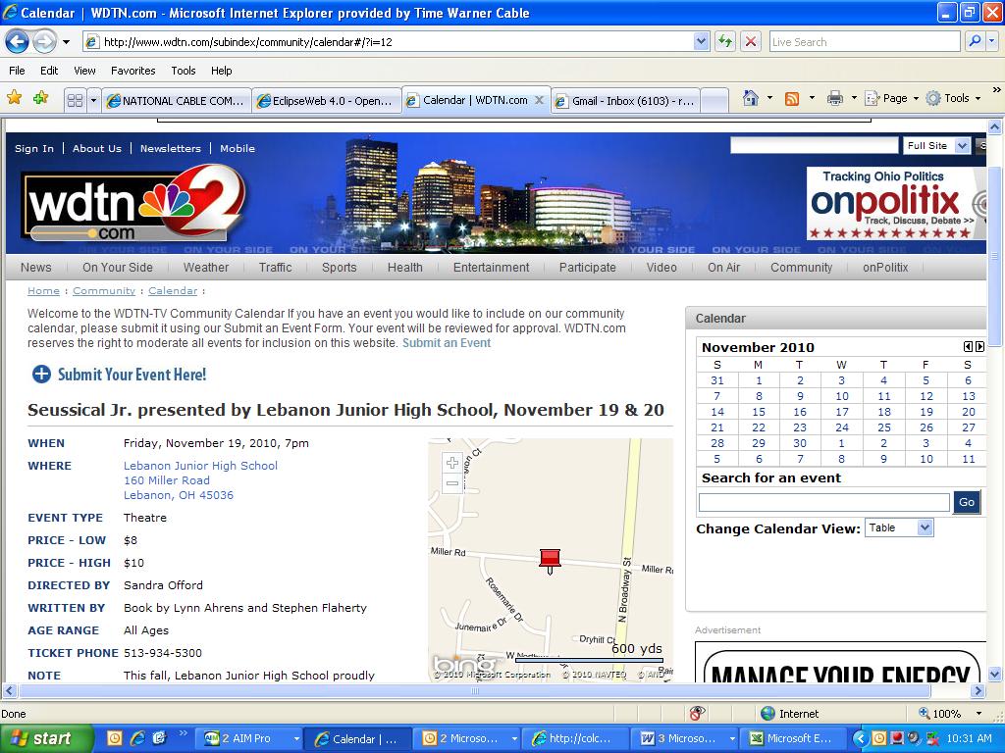Click the event search text field
The image size is (1005, 753).
823,503
